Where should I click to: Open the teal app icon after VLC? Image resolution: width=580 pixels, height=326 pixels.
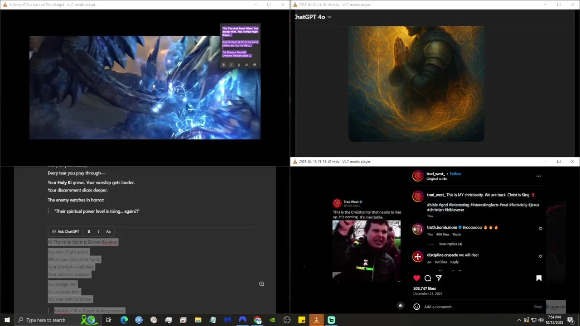331,320
